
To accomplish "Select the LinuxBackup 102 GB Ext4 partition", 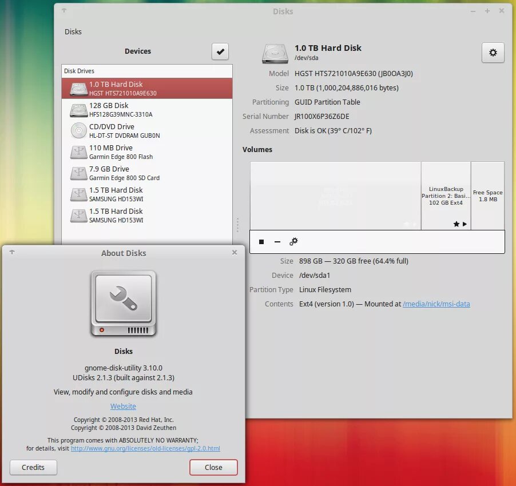I will point(446,196).
